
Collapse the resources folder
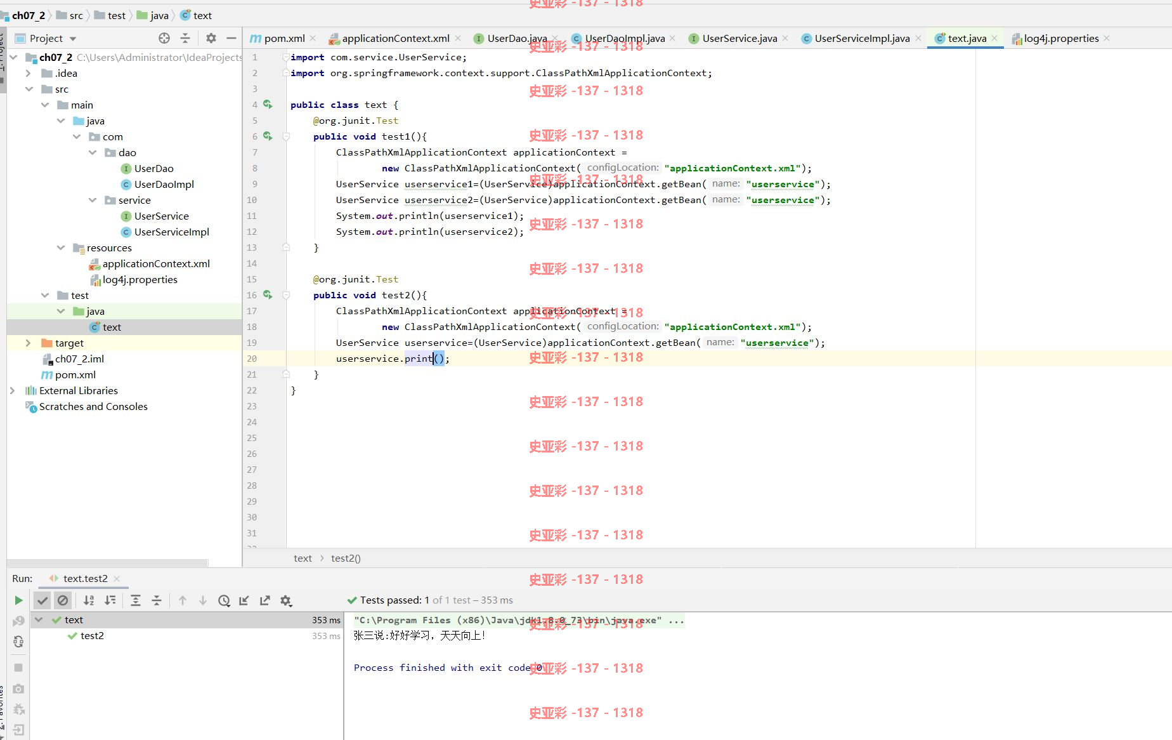(x=60, y=248)
